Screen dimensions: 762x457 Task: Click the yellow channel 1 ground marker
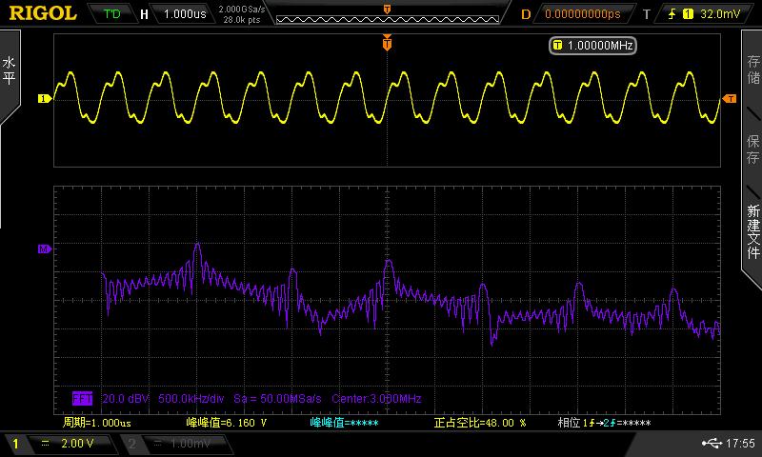[x=45, y=99]
